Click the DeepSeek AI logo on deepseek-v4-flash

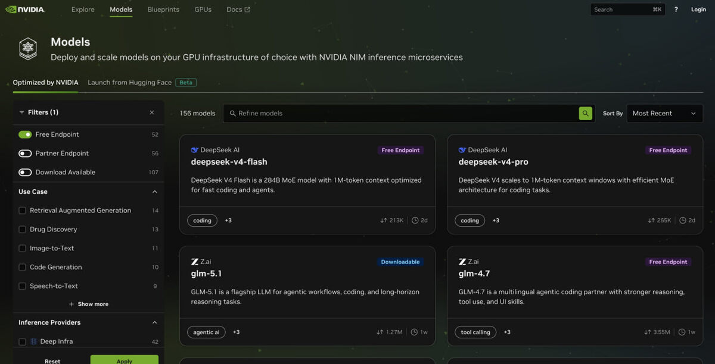(194, 150)
